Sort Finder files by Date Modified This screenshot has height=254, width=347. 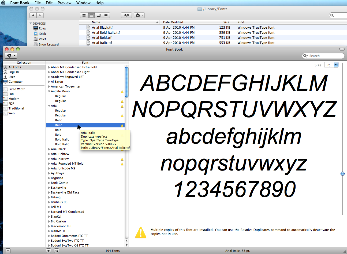[x=184, y=22]
